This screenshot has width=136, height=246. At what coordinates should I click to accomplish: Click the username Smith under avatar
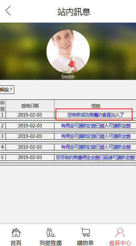[68, 77]
